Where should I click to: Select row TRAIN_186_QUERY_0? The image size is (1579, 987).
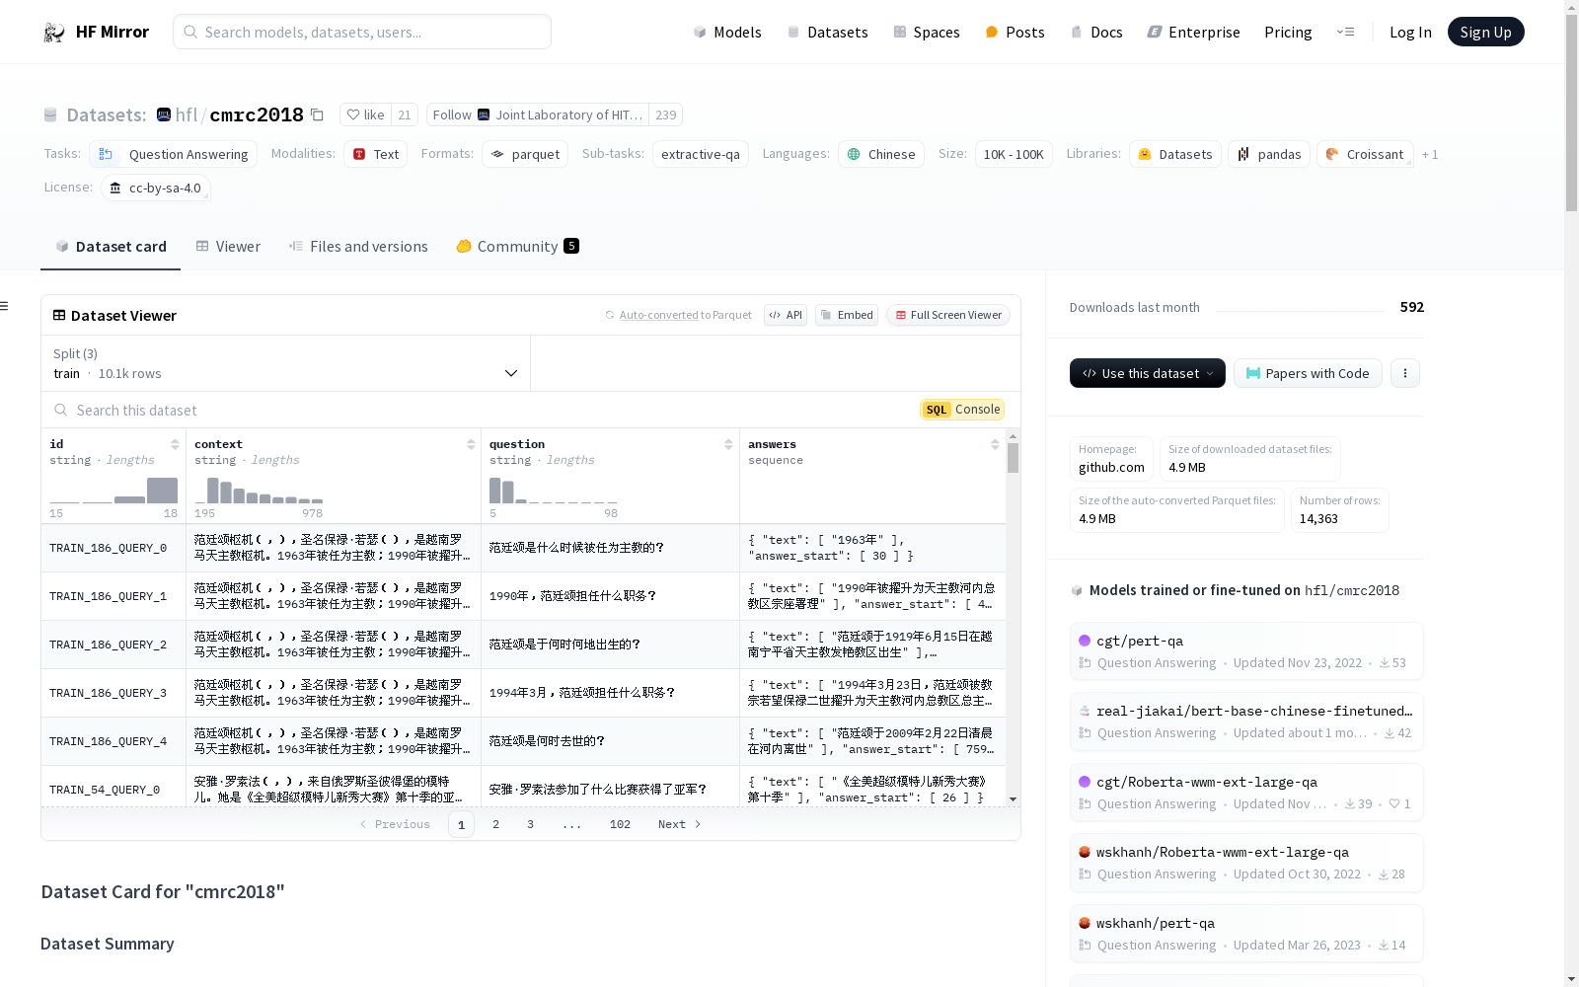pos(523,548)
